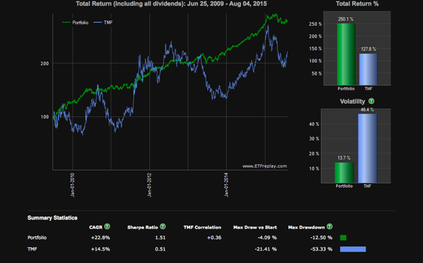Click the Jan-01-2014 axis label

tap(226, 185)
